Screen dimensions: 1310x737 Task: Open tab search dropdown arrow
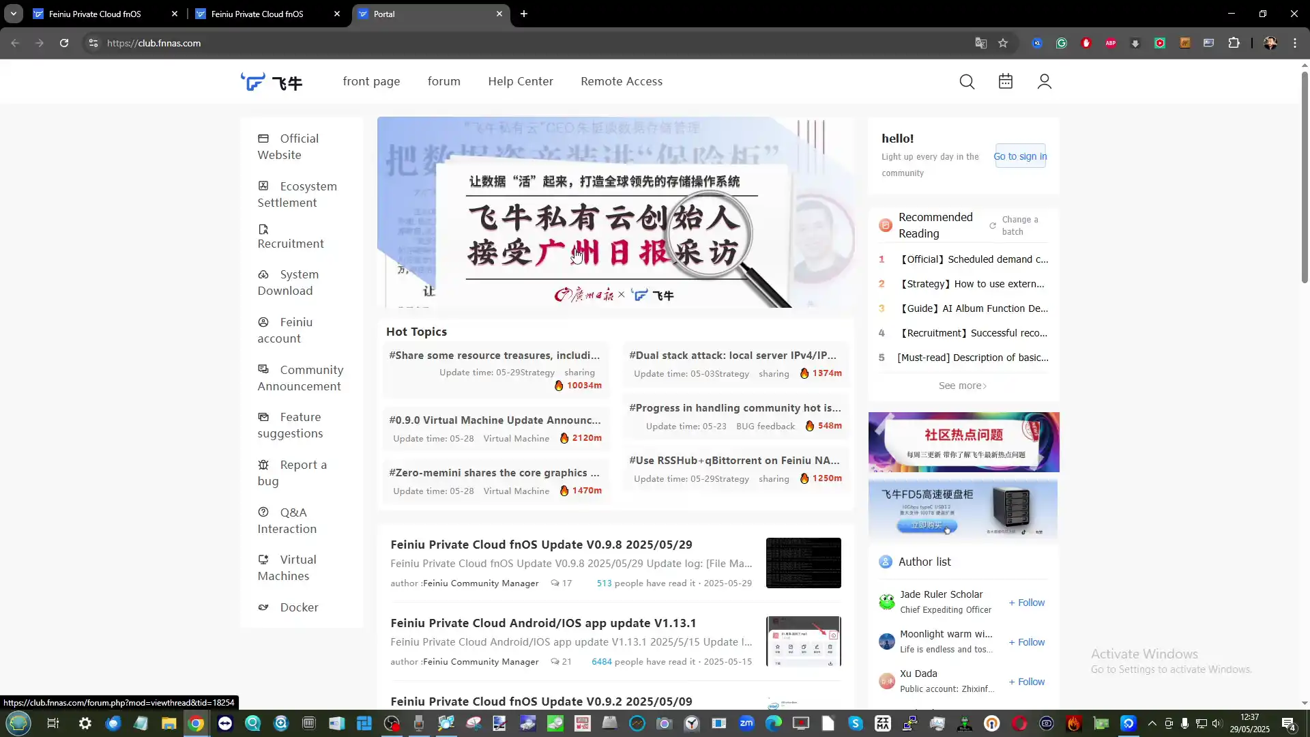tap(13, 14)
